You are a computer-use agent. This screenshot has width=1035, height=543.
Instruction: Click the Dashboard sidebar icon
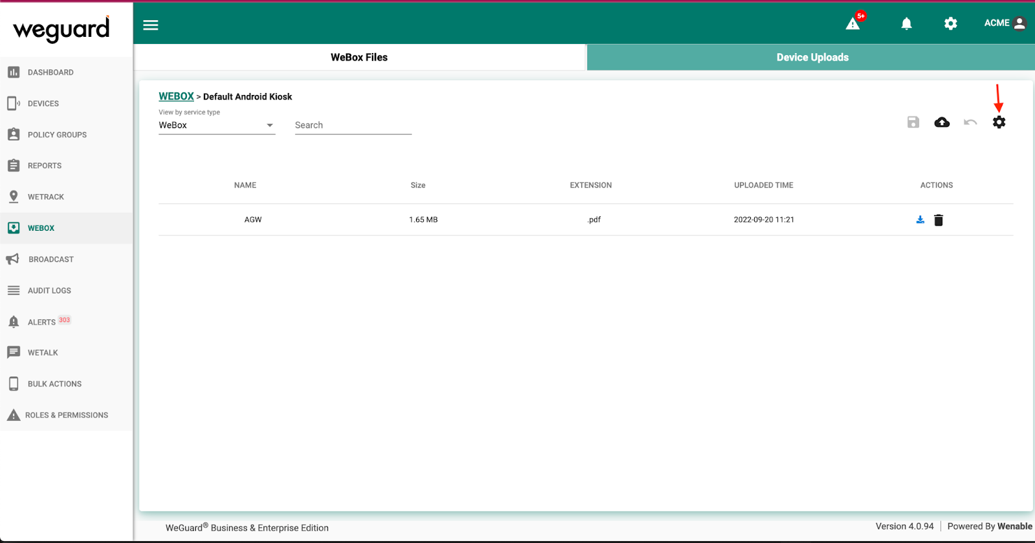click(x=14, y=72)
